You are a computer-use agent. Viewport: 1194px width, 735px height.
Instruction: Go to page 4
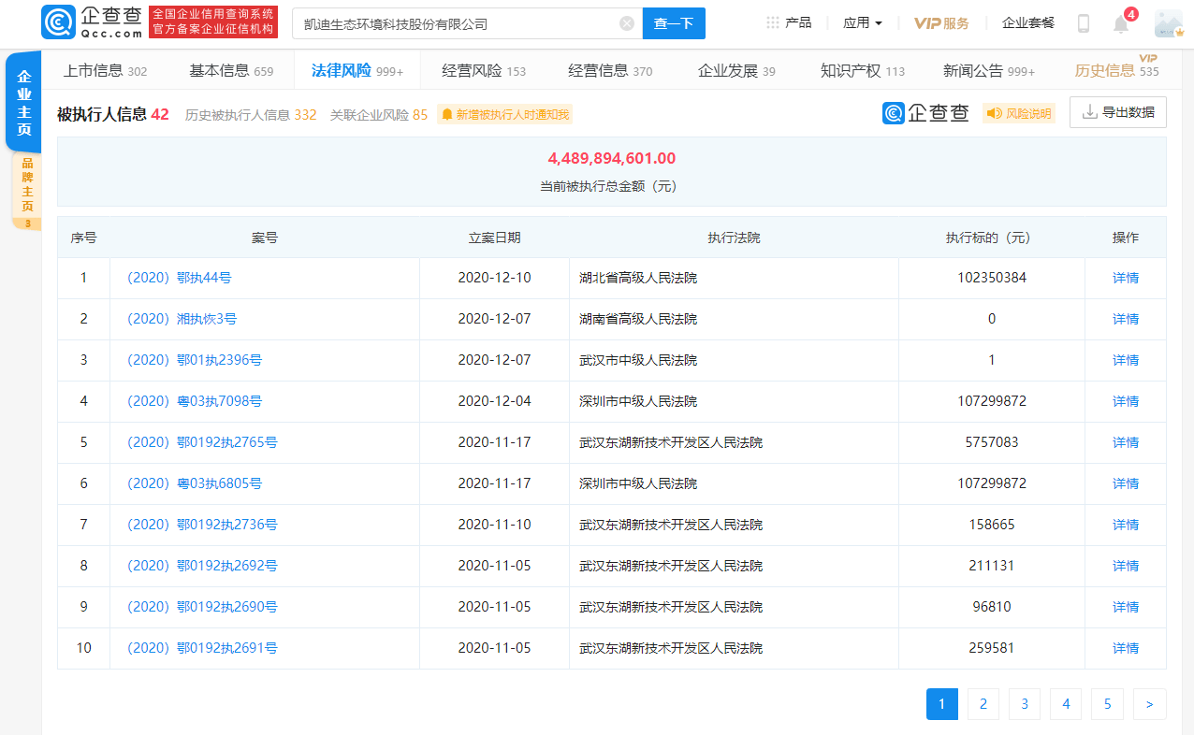point(1066,704)
